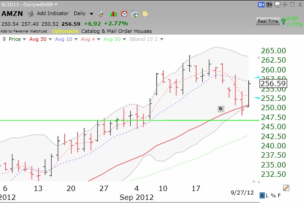This screenshot has width=304, height=203.
Task: Click the AMZN ticker symbol
Action: [x=12, y=14]
